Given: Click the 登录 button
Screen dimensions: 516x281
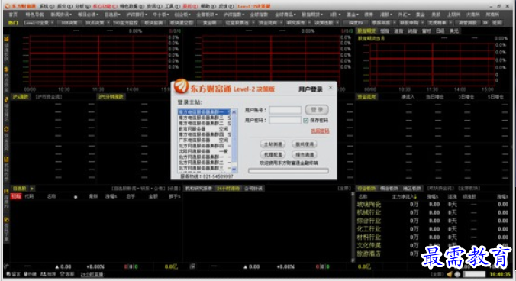Looking at the screenshot, I should [x=317, y=109].
